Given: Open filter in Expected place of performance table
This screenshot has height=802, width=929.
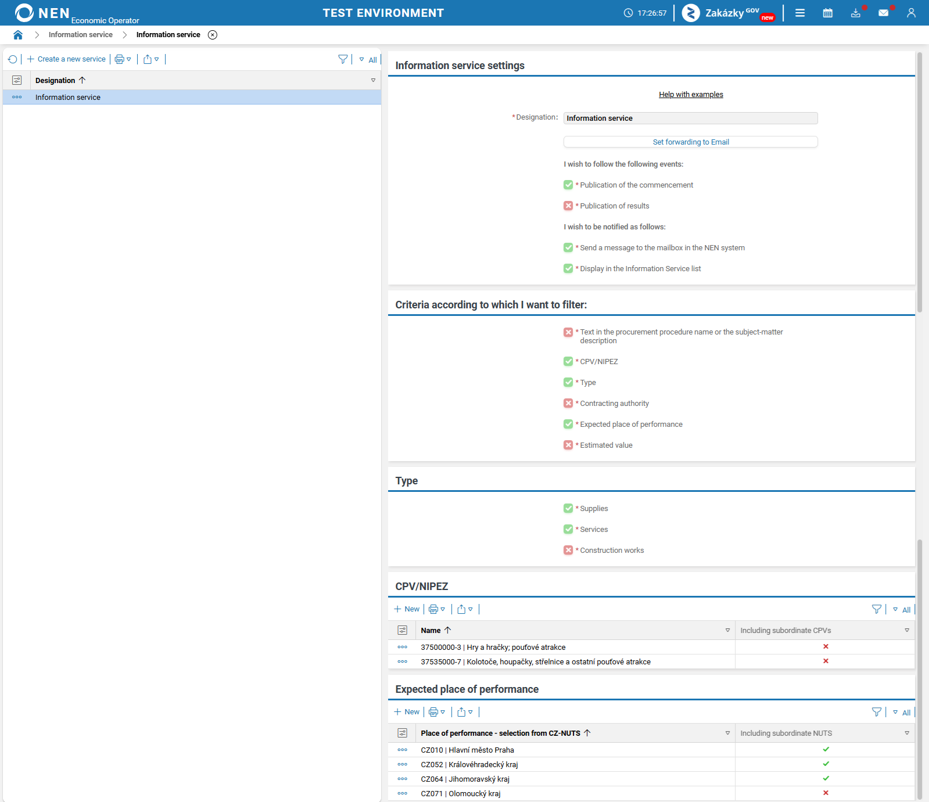Looking at the screenshot, I should (877, 712).
